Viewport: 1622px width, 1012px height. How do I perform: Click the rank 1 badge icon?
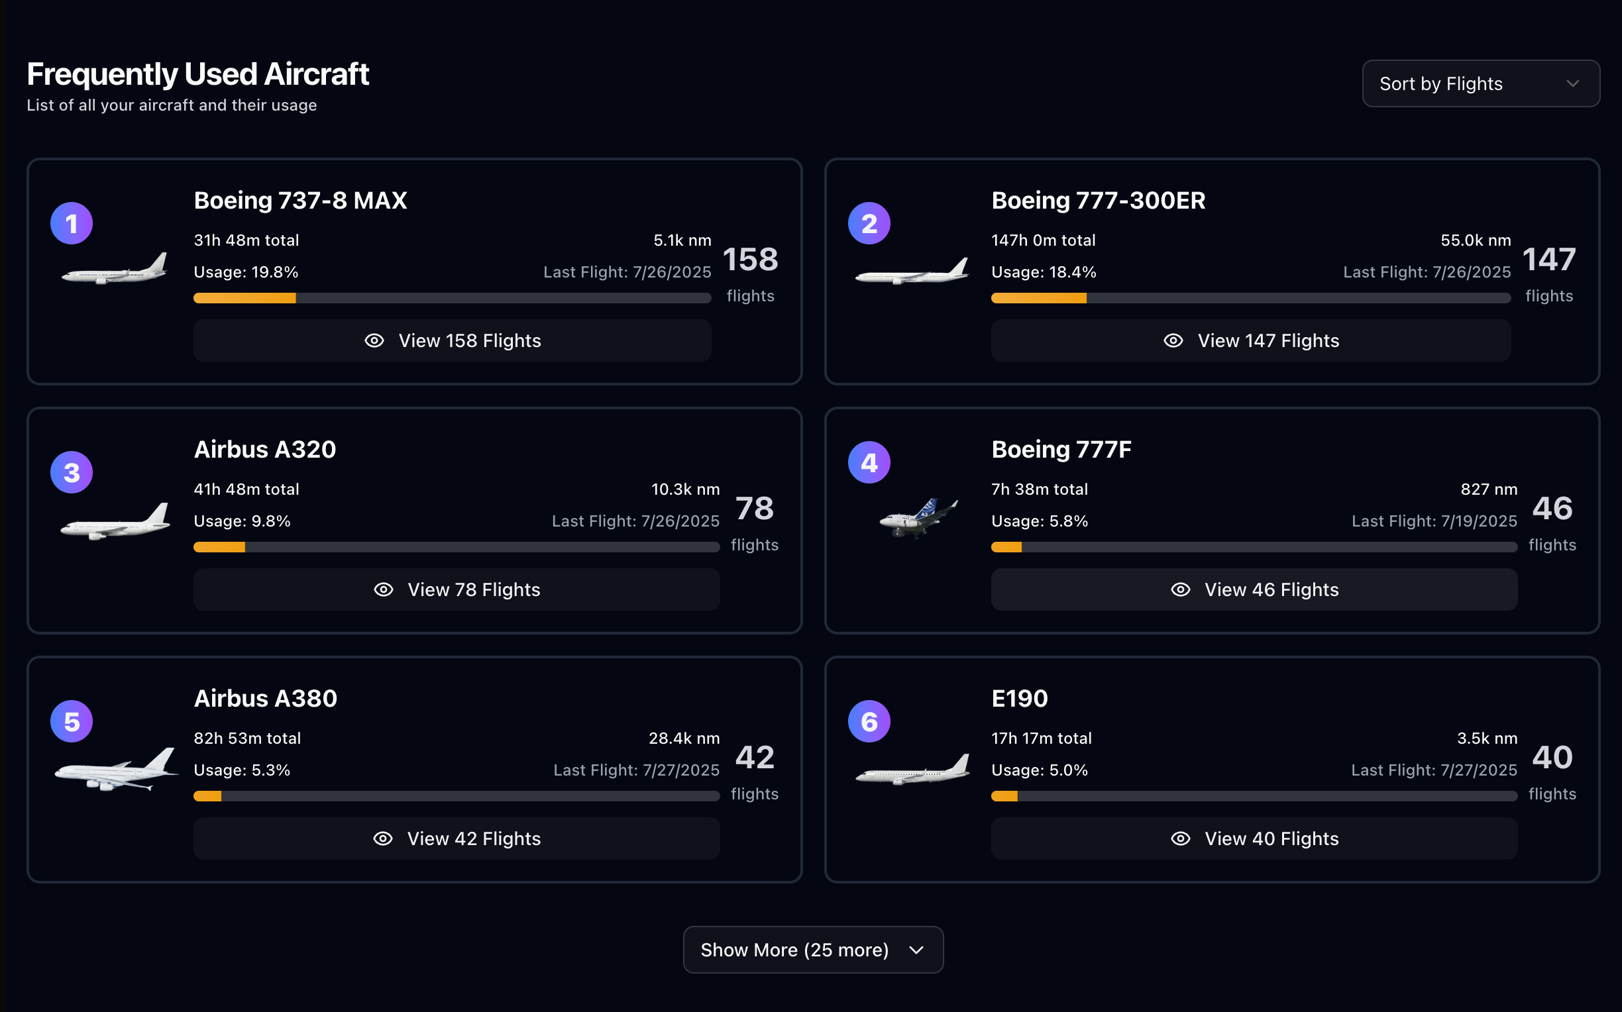[x=72, y=224]
